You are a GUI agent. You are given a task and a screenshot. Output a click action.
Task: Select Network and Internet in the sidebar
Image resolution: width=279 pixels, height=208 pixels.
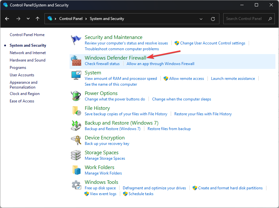[x=27, y=52]
